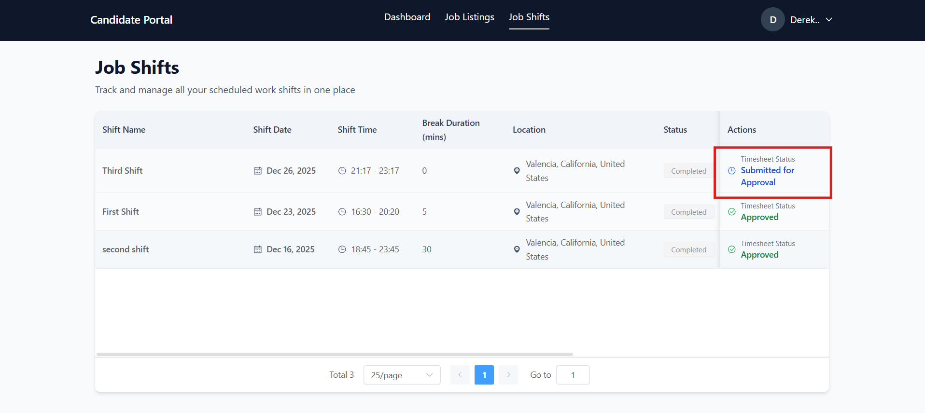The image size is (925, 413).
Task: Click green check icon for First Shift
Action: tap(732, 212)
